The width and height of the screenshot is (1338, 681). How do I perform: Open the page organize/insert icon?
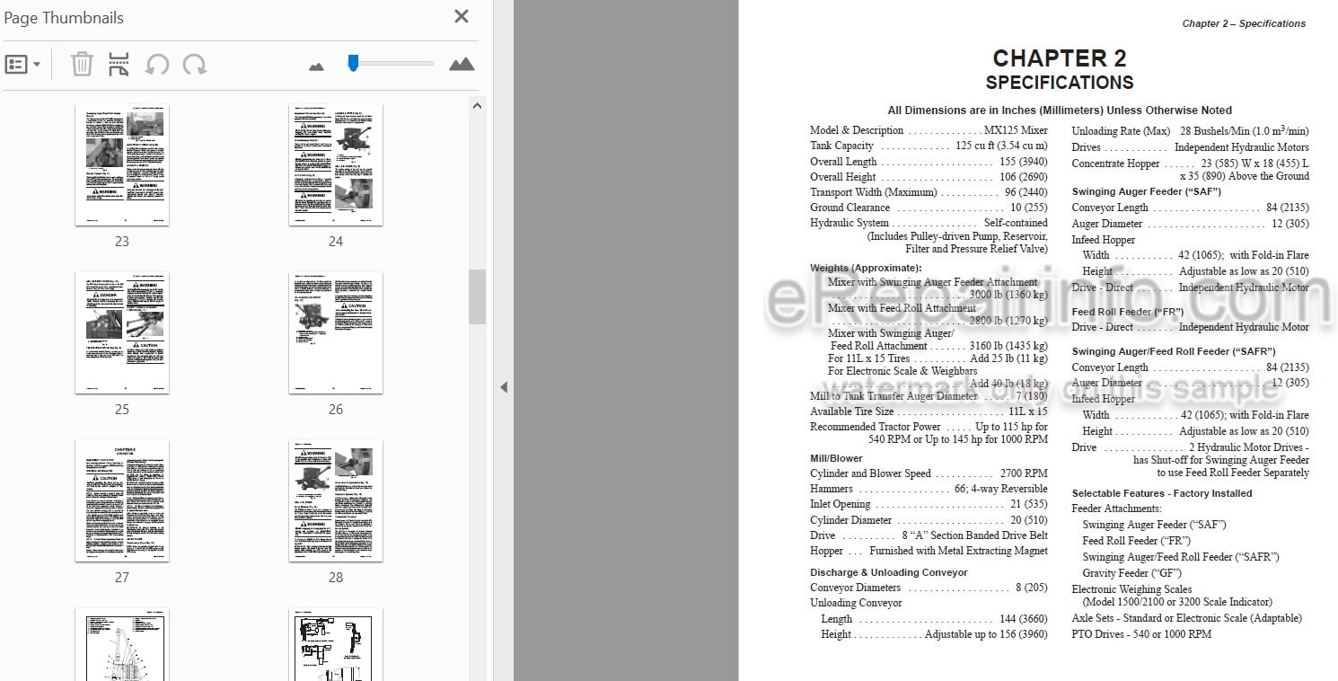[119, 65]
